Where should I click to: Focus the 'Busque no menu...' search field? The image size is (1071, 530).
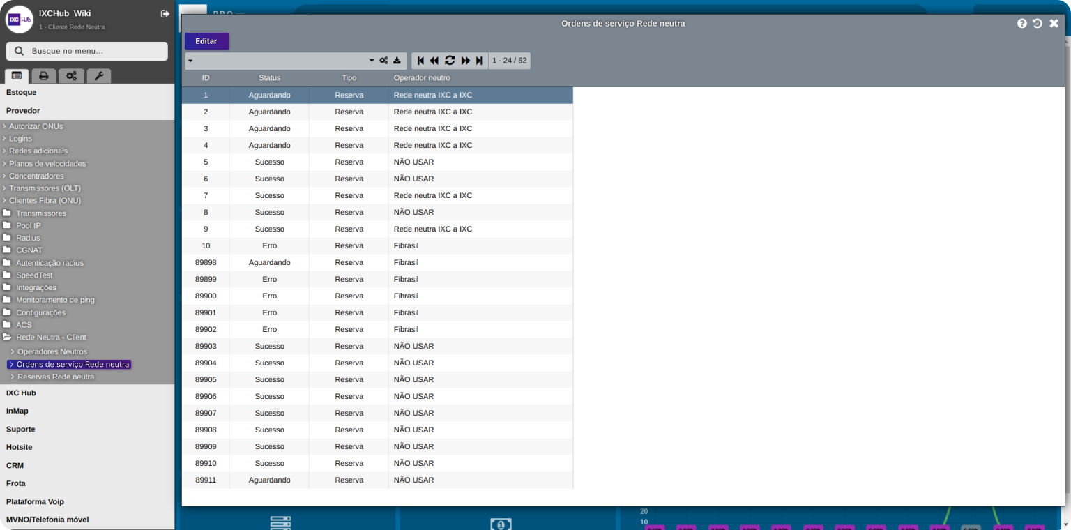87,51
